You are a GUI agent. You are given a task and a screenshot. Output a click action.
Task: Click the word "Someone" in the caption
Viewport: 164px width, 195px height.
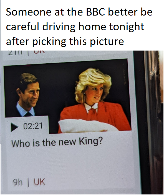click(29, 12)
